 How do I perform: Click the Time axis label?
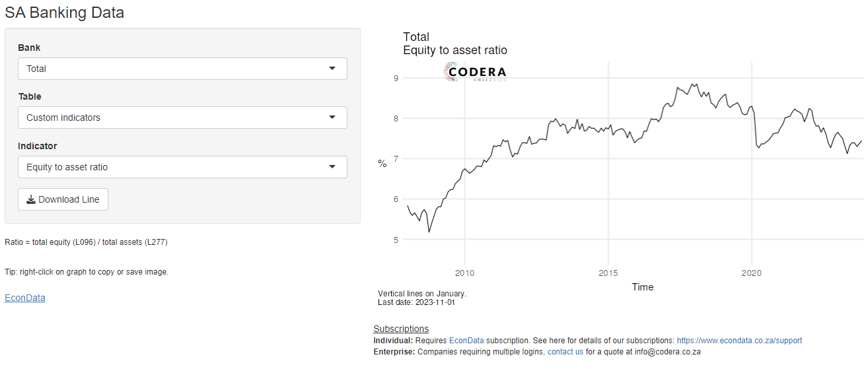[x=643, y=286]
